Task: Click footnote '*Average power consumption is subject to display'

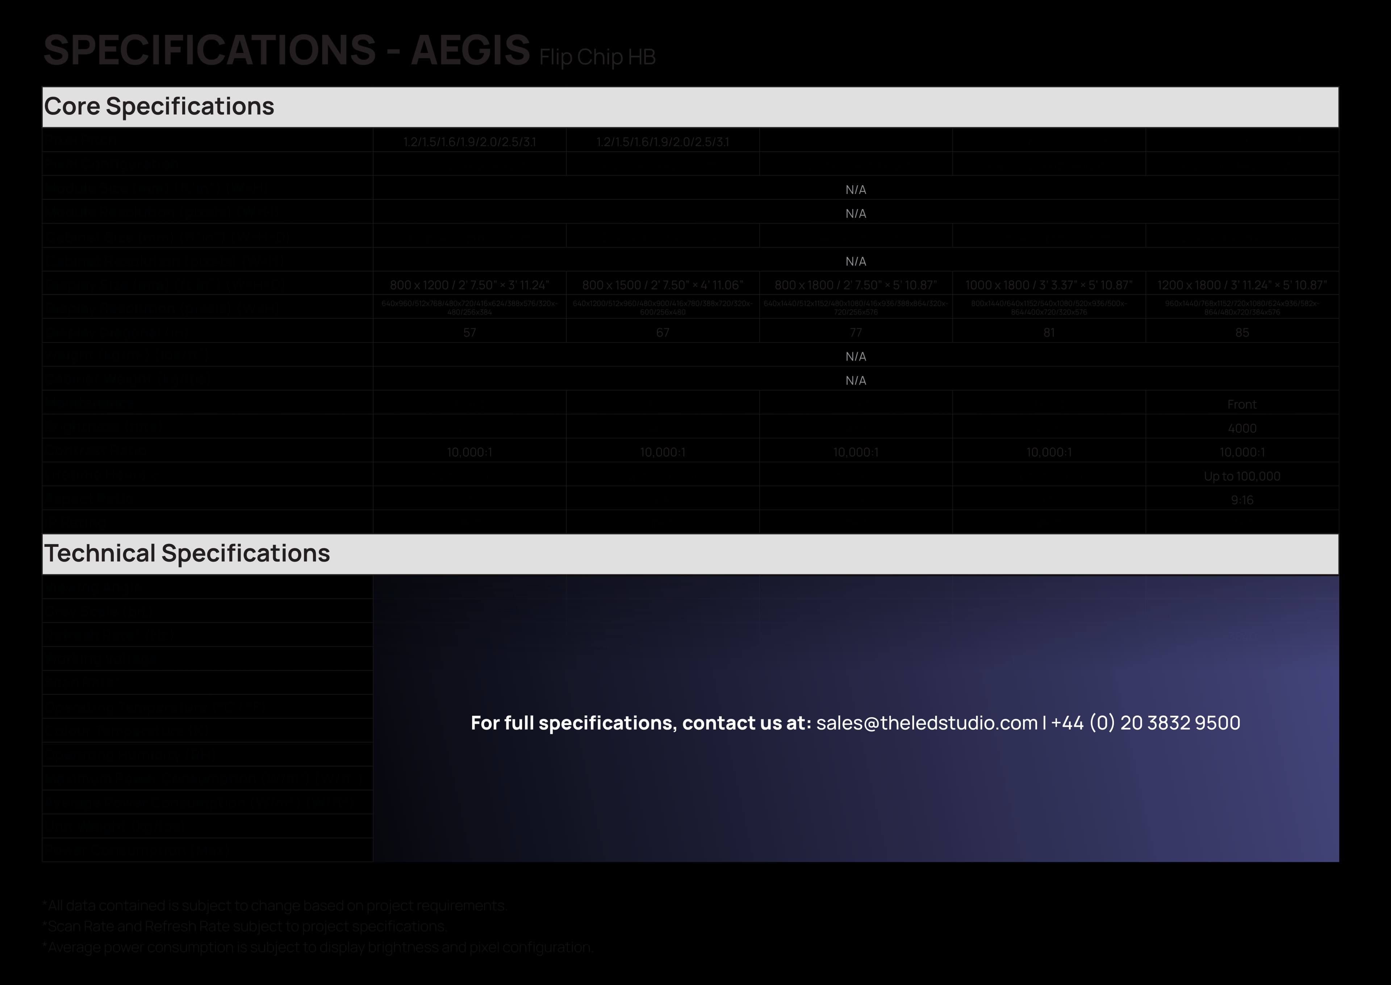Action: (317, 947)
